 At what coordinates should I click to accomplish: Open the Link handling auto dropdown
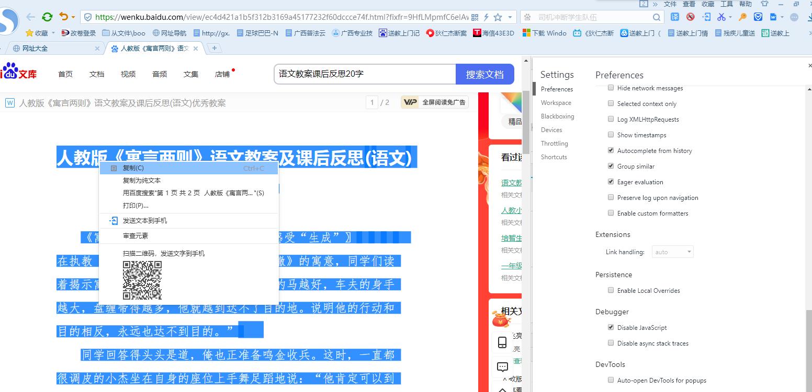672,252
